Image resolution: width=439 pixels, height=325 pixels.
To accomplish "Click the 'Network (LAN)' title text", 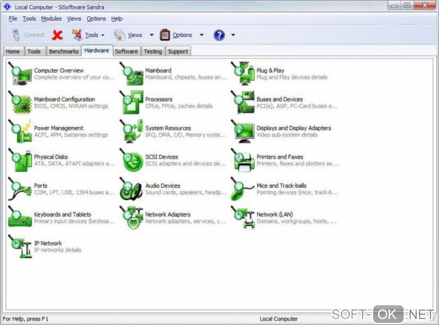I will tap(275, 215).
